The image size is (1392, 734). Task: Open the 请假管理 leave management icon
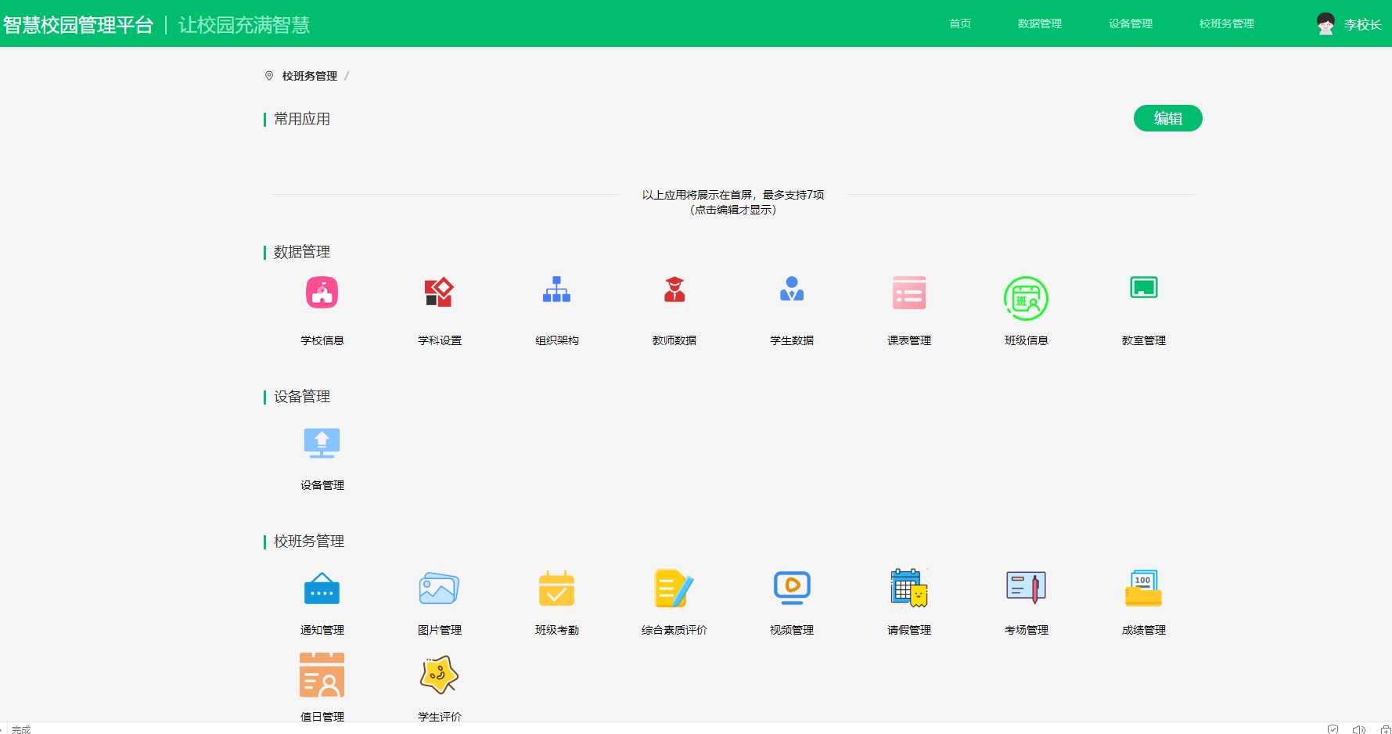[x=909, y=588]
